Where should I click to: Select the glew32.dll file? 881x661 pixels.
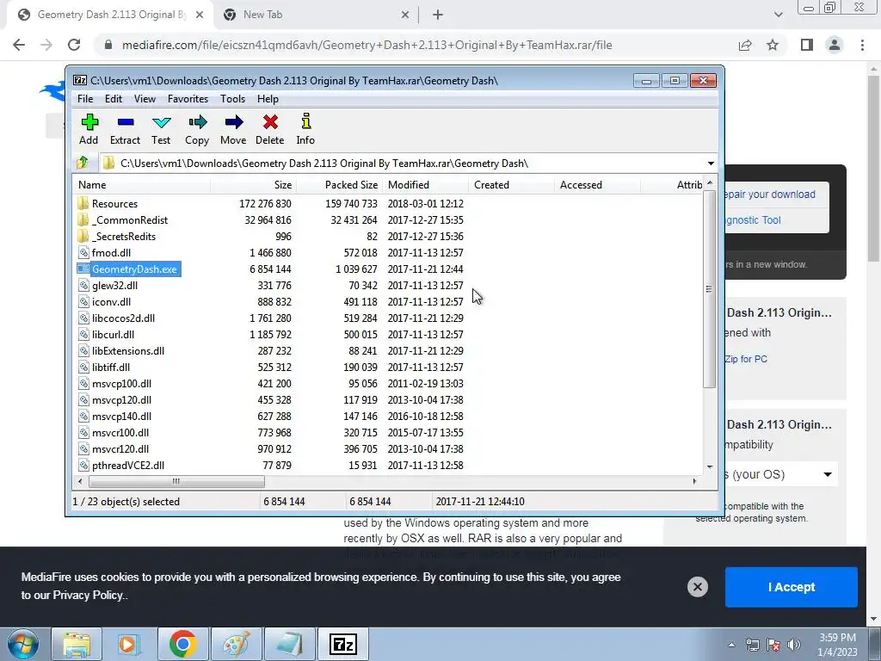pos(114,286)
